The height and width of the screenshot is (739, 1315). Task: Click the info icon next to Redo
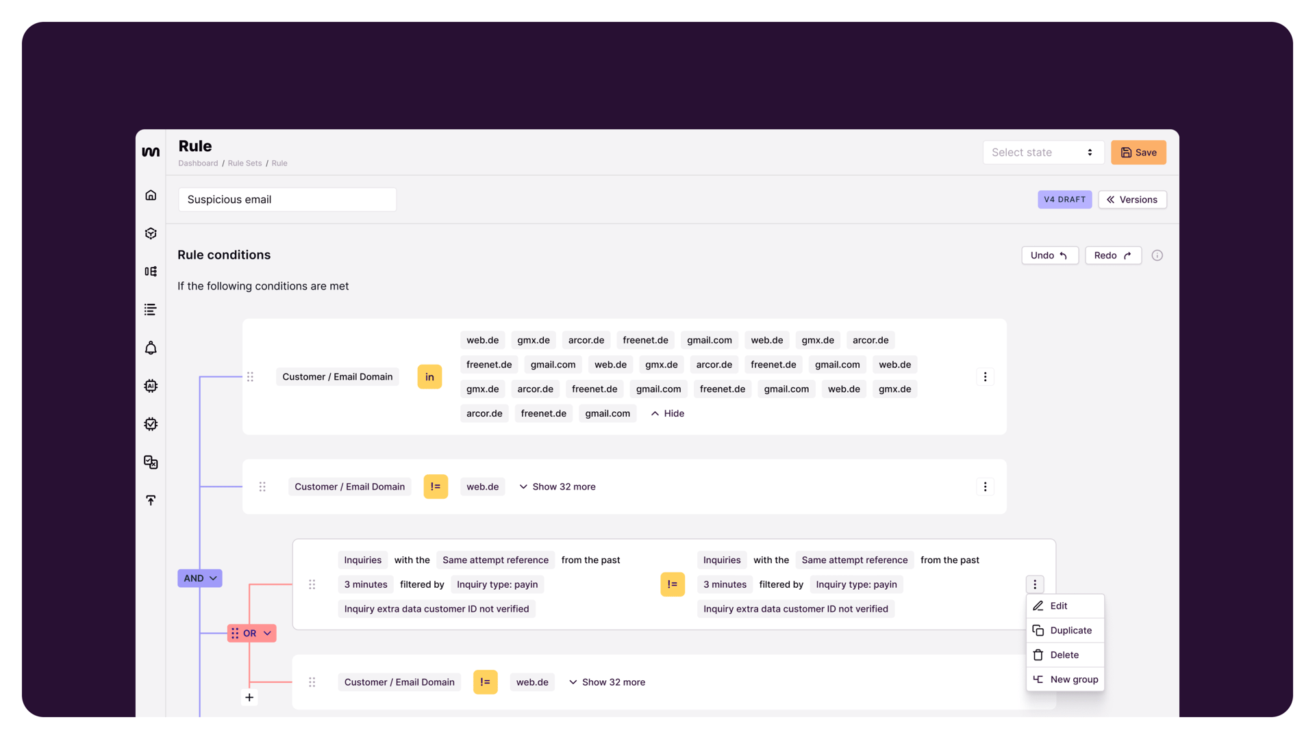1157,255
